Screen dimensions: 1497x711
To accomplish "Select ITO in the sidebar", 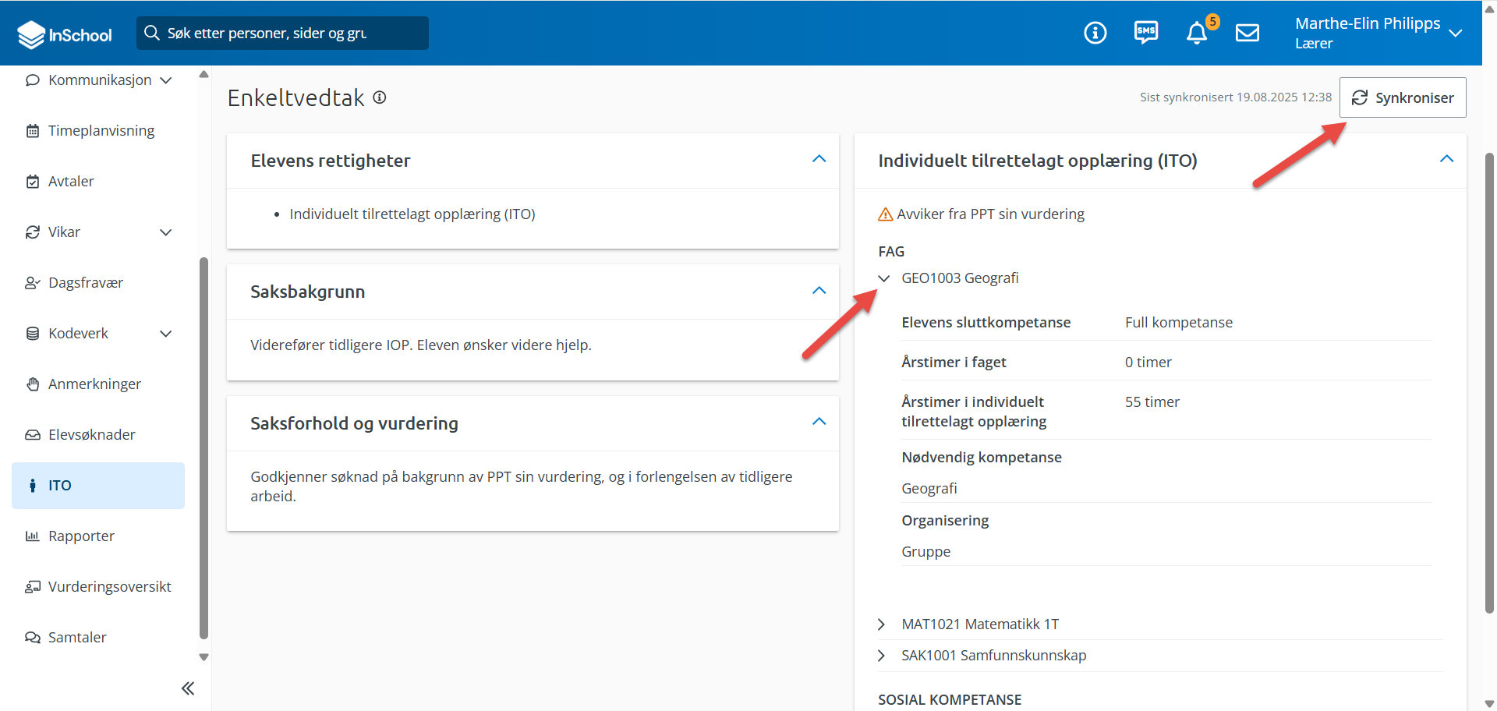I will (98, 486).
